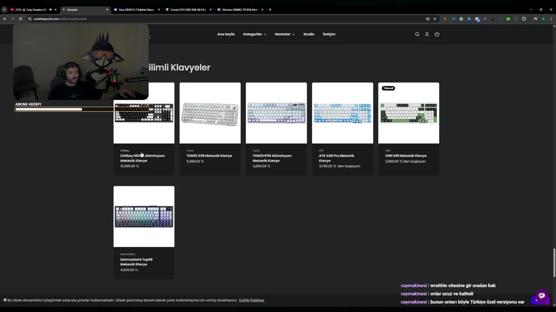Click the Darmoshark Top98 keyboard product image

tap(144, 217)
